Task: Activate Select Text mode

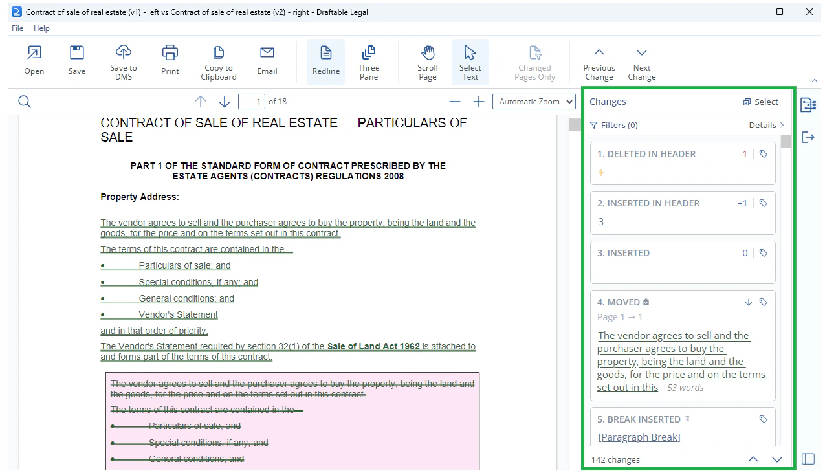Action: coord(470,62)
